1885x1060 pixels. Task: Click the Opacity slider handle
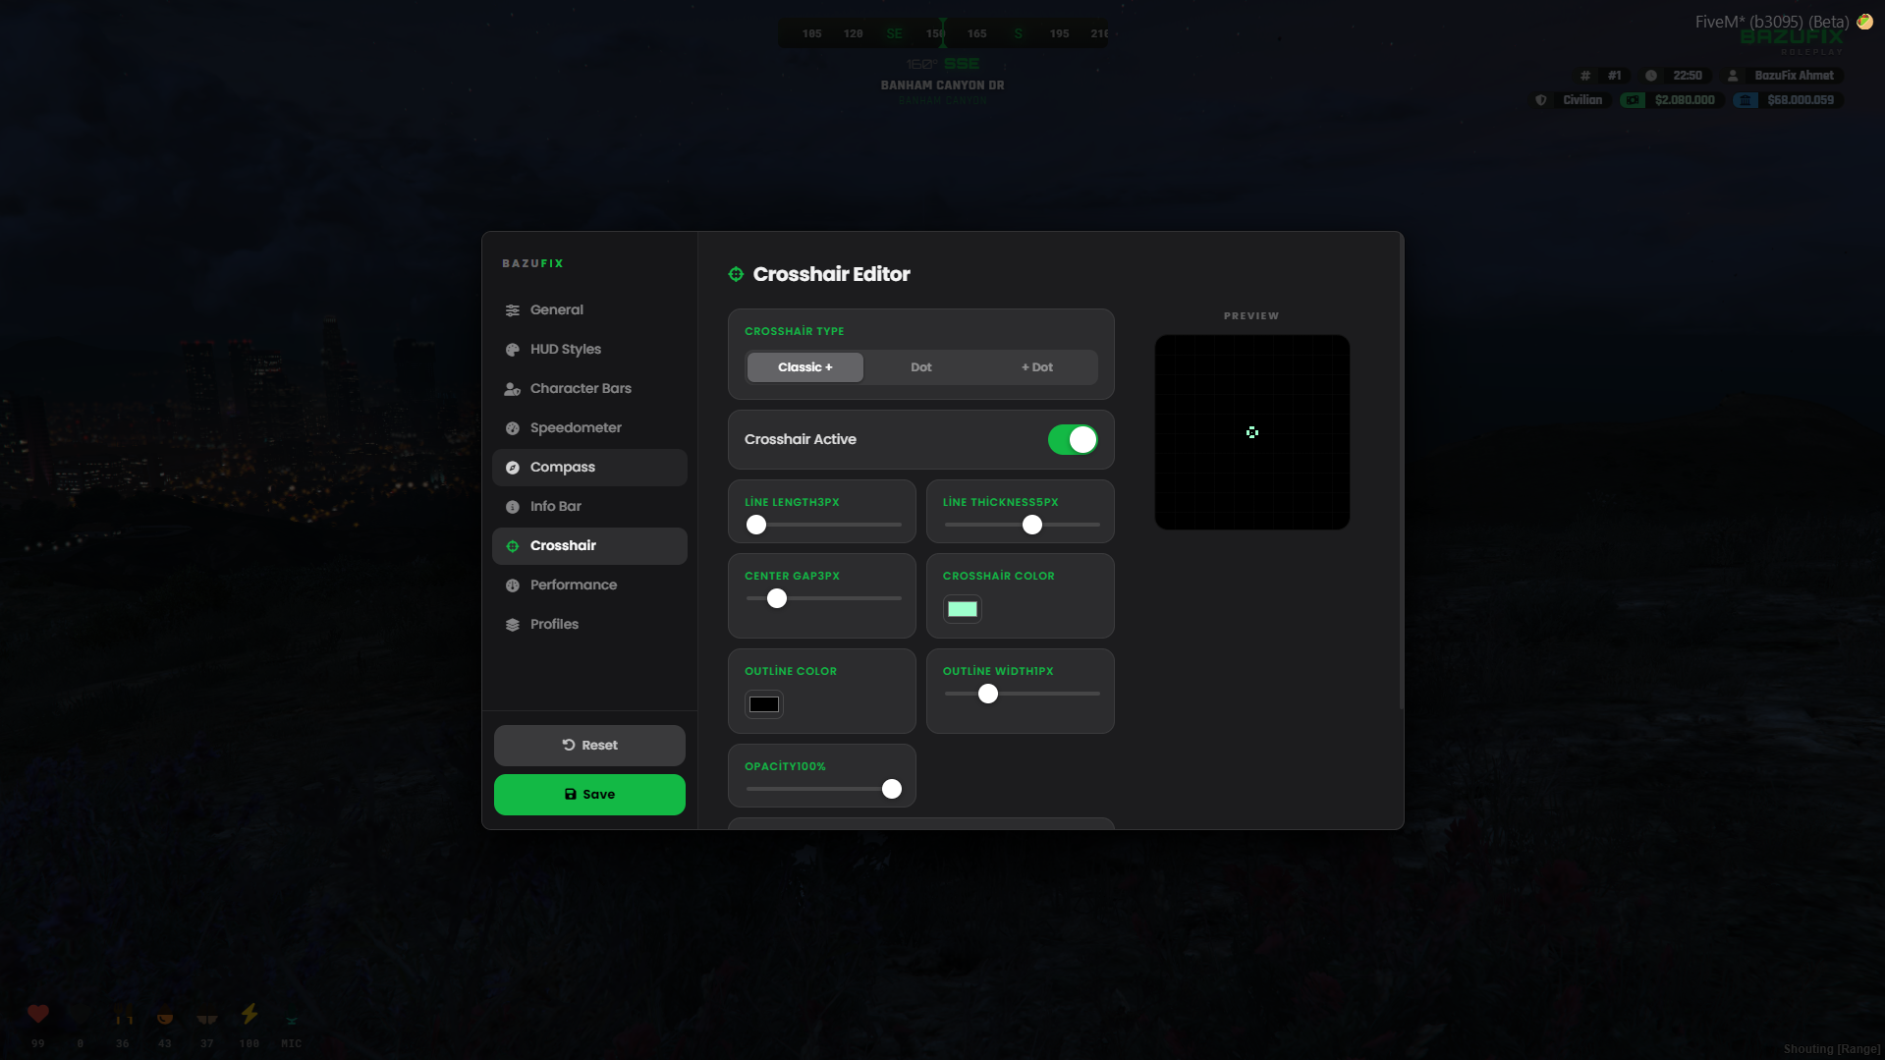coord(892,789)
